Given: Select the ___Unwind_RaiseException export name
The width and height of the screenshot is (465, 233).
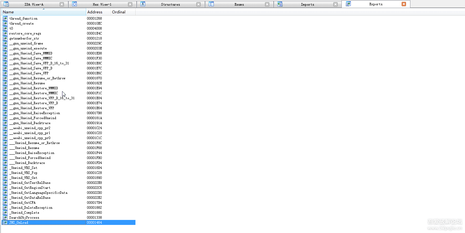Looking at the screenshot, I should [32, 153].
